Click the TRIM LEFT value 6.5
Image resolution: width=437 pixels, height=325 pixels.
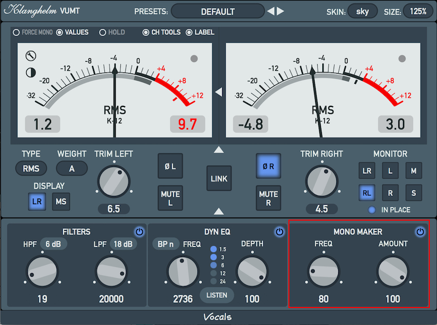coord(114,209)
